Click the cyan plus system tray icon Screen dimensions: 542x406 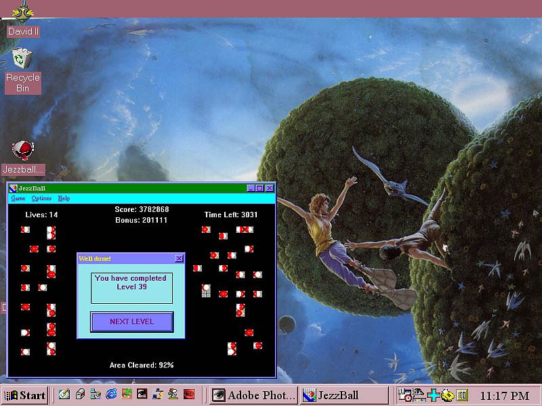click(x=433, y=395)
